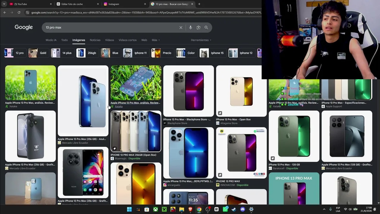Open Brave browser from the taskbar

tap(190, 209)
